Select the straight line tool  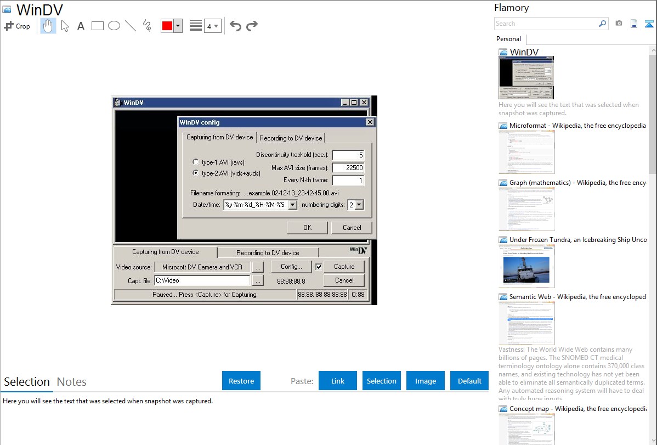pyautogui.click(x=131, y=26)
